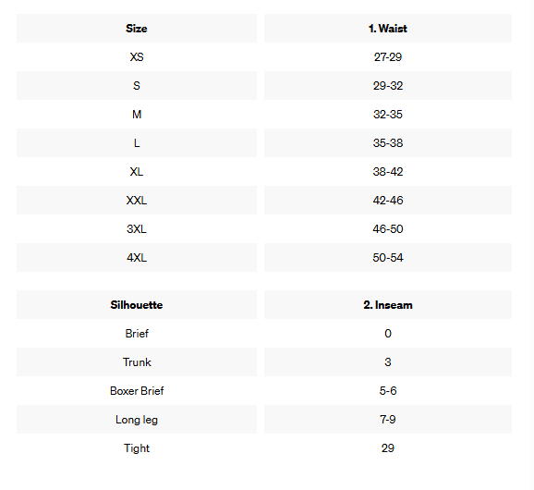Click the 1. Waist column header

pyautogui.click(x=387, y=29)
